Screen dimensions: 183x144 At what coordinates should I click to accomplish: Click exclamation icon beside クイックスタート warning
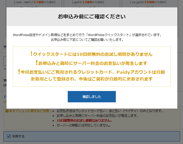pyautogui.click(x=31, y=54)
